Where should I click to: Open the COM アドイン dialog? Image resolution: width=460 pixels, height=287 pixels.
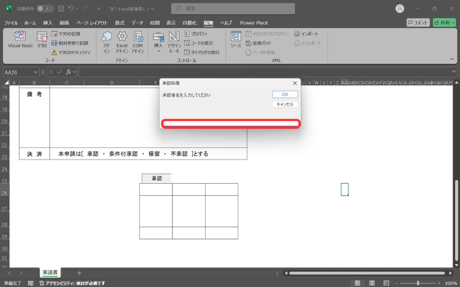[x=138, y=42]
